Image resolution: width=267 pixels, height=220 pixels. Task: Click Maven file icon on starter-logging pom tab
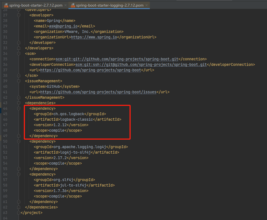pyautogui.click(x=73, y=5)
